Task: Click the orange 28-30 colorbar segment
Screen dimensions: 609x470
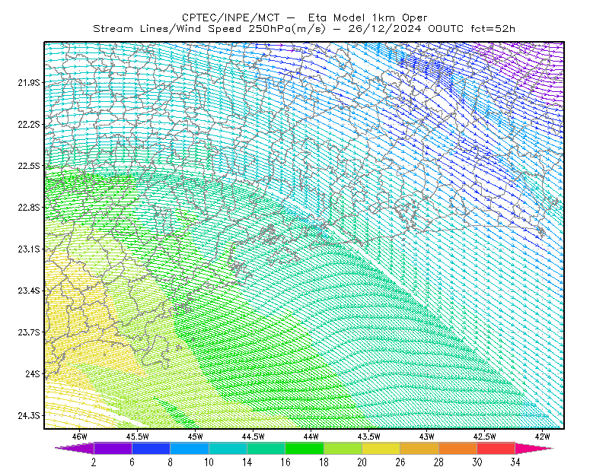Action: [458, 448]
